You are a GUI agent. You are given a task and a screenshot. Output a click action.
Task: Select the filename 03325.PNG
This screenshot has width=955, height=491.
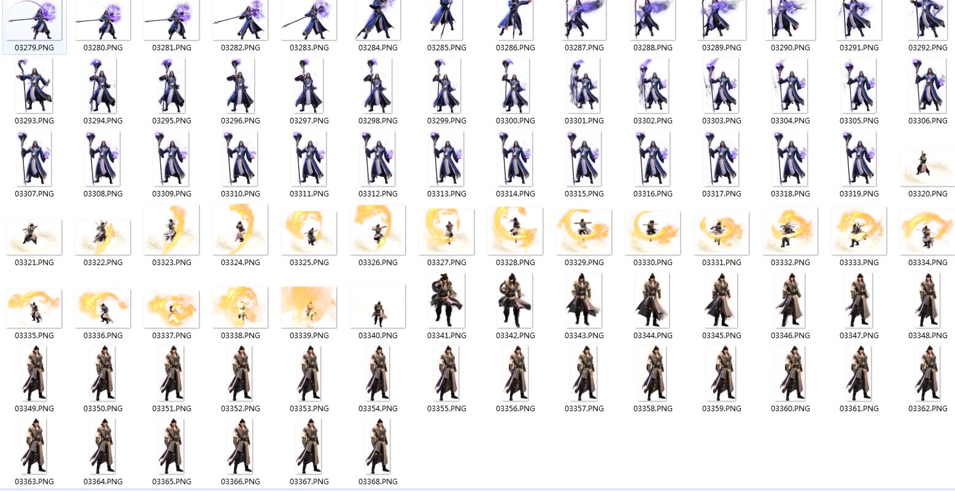pos(309,262)
